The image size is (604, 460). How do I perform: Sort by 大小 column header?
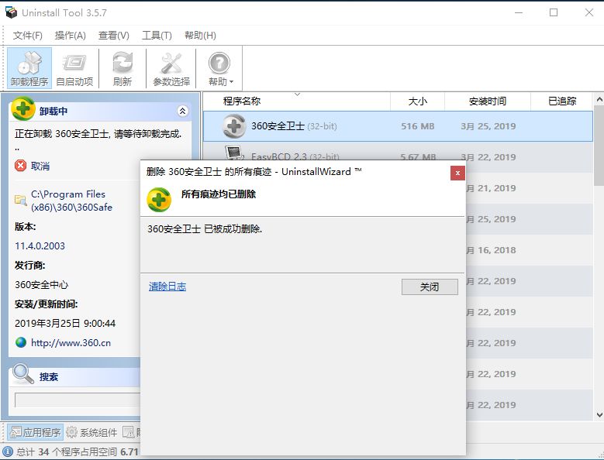(x=418, y=101)
